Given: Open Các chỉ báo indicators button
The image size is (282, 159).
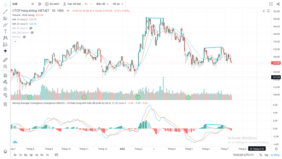Looking at the screenshot, I should (72, 4).
